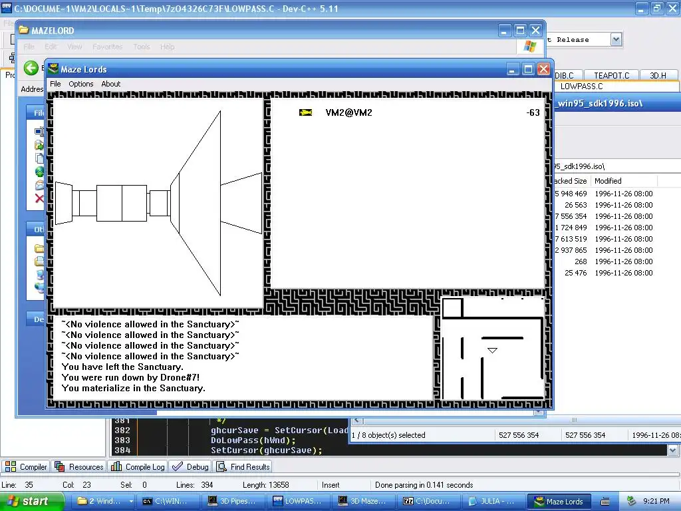Switch to the JULIA taskbar button
681x511 pixels.
tap(494, 501)
